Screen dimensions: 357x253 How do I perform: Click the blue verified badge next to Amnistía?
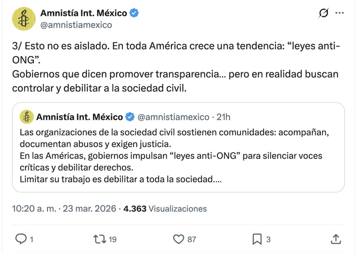134,13
